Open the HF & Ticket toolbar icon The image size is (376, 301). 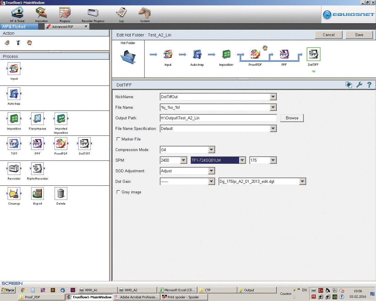click(17, 14)
